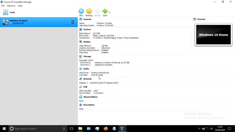Open VM Settings gear icon
Image resolution: width=235 pixels, height=132 pixels.
tap(89, 11)
